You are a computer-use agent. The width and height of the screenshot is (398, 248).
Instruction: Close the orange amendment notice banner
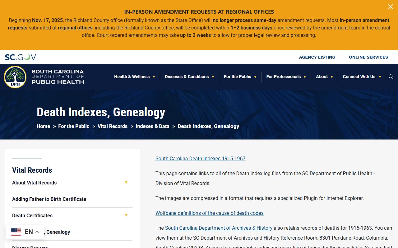390,7
